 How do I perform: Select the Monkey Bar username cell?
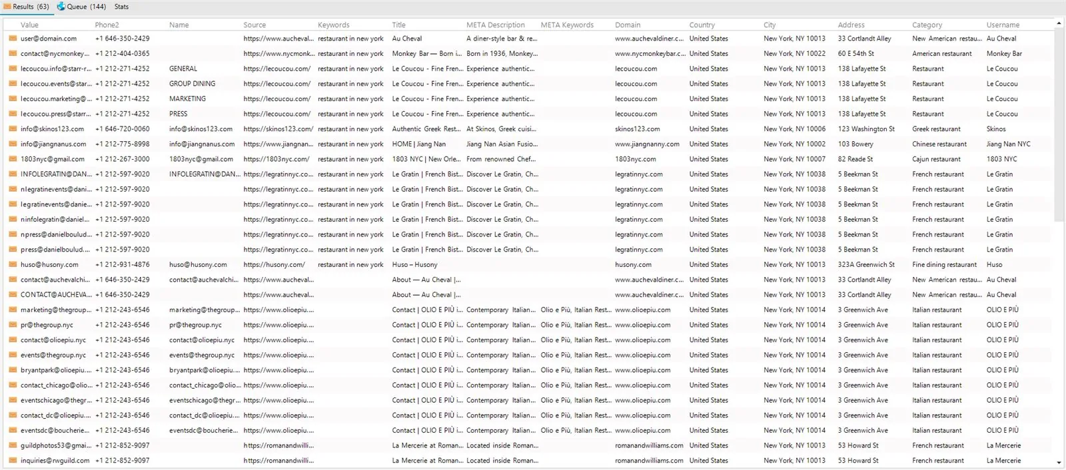pyautogui.click(x=1004, y=54)
